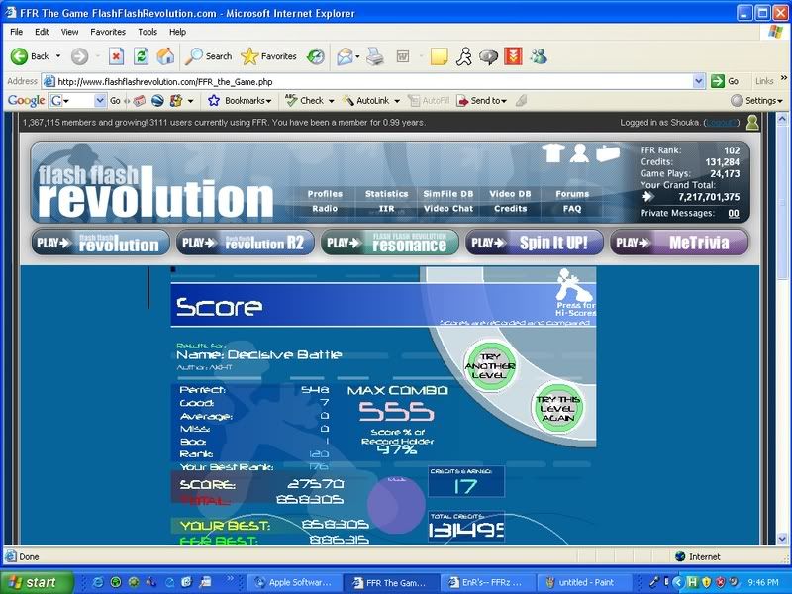
Task: Click the Messenger buddies icon in toolbar
Action: pos(538,56)
